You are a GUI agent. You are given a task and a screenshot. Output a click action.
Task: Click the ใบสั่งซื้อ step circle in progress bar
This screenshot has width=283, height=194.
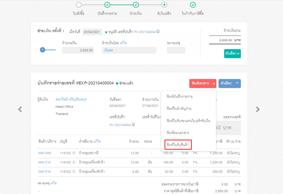pyautogui.click(x=78, y=5)
